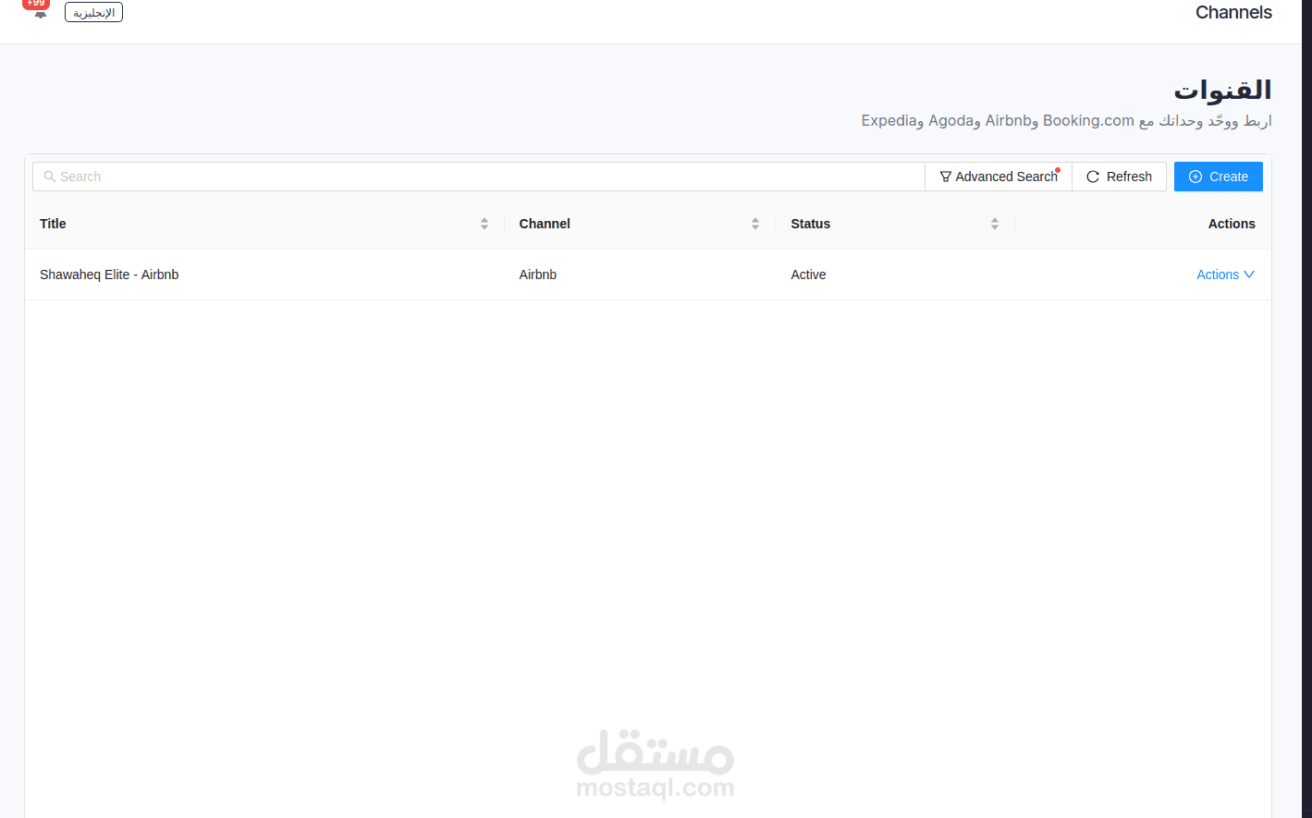Sort table by Title column
Screen dimensions: 1312x818
point(484,224)
